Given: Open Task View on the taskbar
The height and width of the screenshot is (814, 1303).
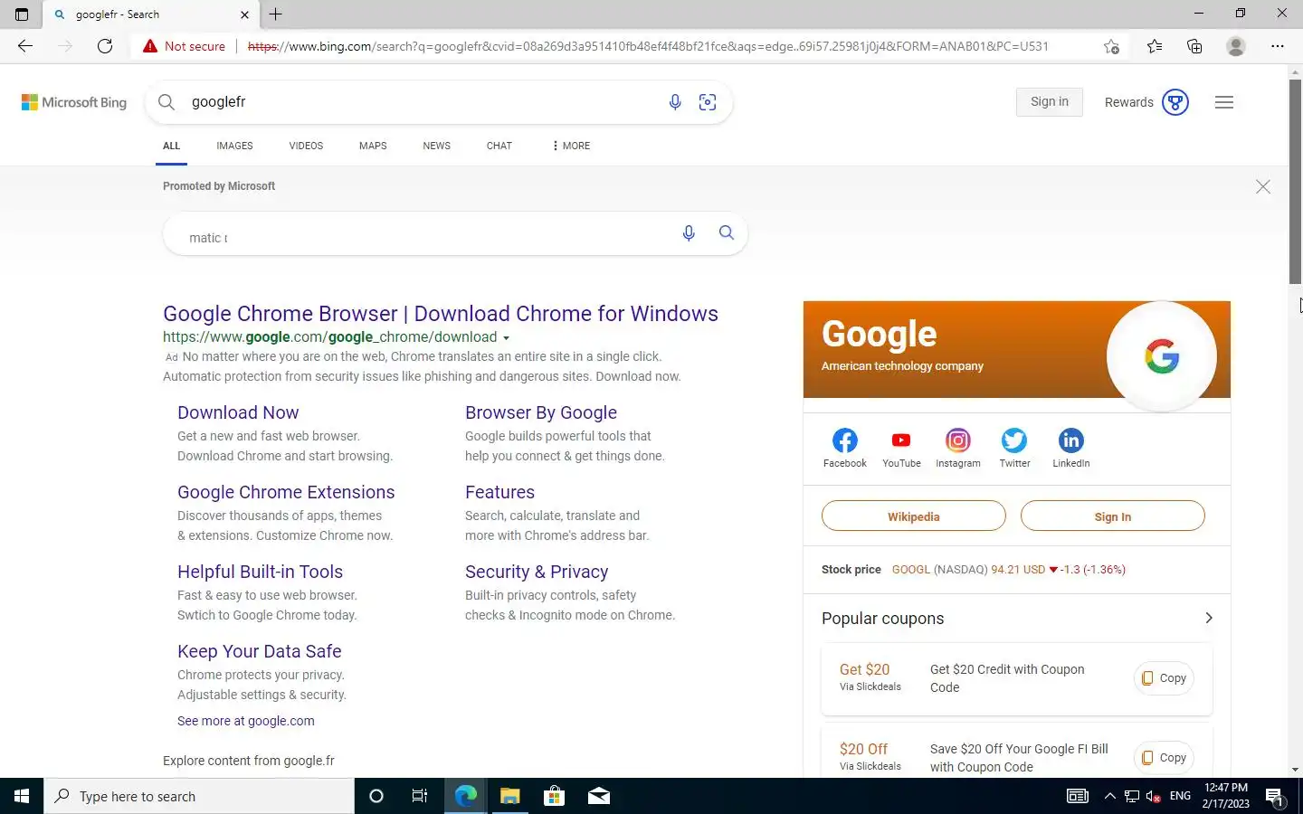Looking at the screenshot, I should pyautogui.click(x=420, y=796).
